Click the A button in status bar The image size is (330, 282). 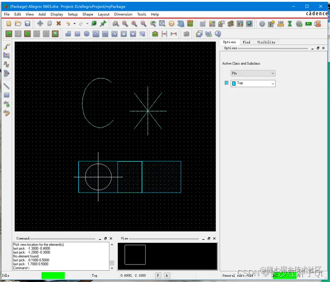167,275
